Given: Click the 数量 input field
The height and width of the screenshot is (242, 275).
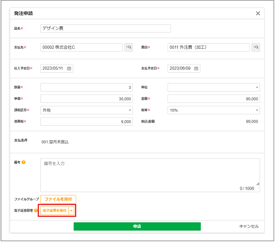Looking at the screenshot, I should pyautogui.click(x=86, y=87).
